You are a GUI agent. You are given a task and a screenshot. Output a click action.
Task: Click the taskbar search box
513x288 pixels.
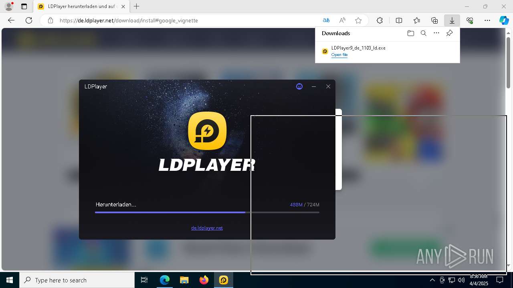click(x=77, y=280)
